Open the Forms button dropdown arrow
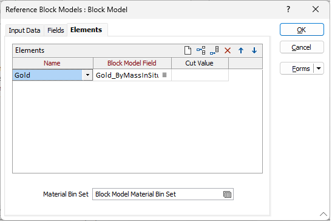This screenshot has height=222, width=332. (x=319, y=69)
